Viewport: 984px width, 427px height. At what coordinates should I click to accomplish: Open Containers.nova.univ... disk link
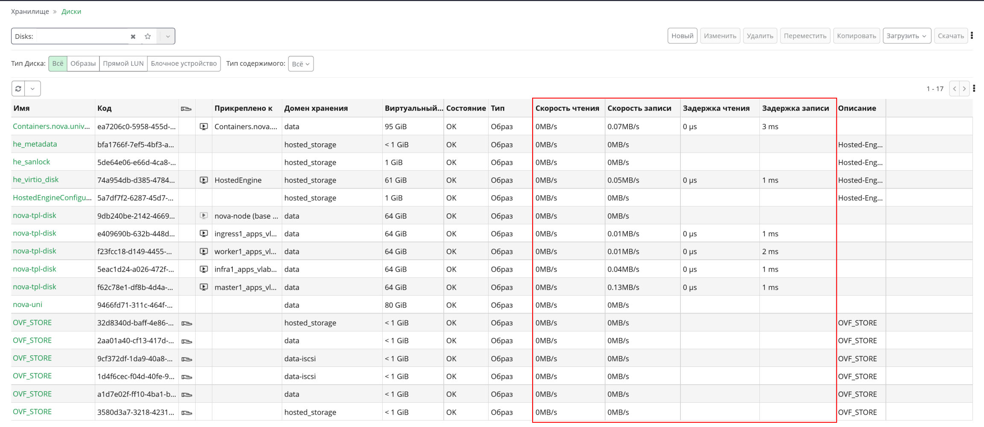(x=51, y=126)
